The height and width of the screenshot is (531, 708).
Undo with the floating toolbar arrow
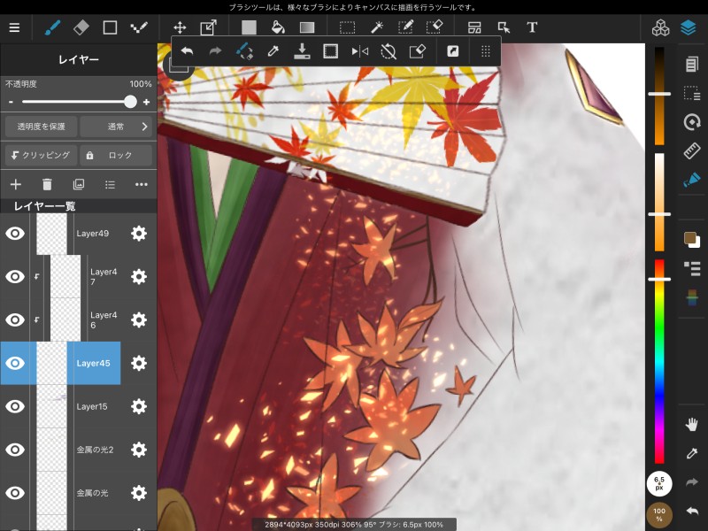[187, 51]
